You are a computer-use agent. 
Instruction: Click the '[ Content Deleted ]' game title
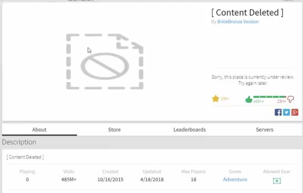point(247,12)
